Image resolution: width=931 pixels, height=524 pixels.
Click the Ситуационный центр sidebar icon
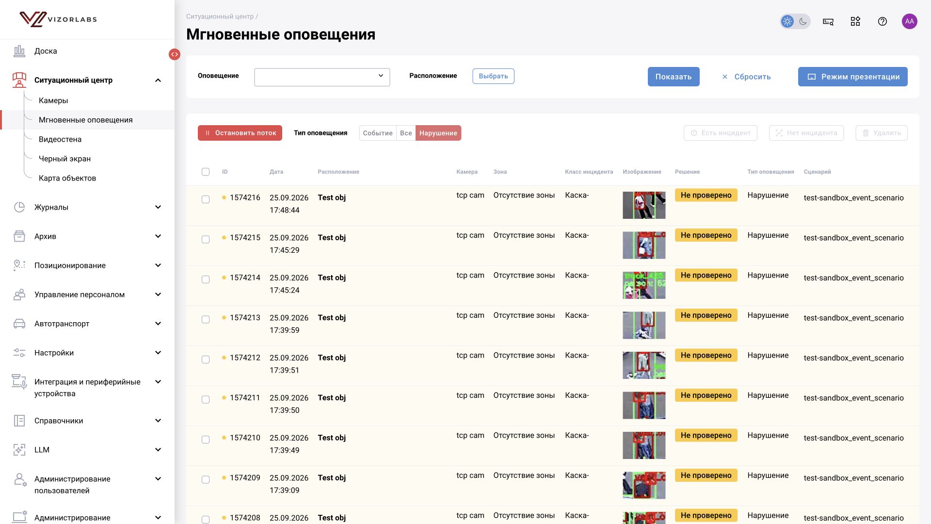pyautogui.click(x=19, y=80)
